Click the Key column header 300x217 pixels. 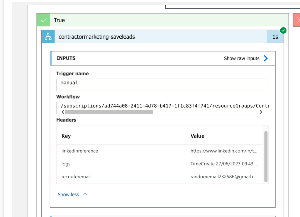(66, 136)
